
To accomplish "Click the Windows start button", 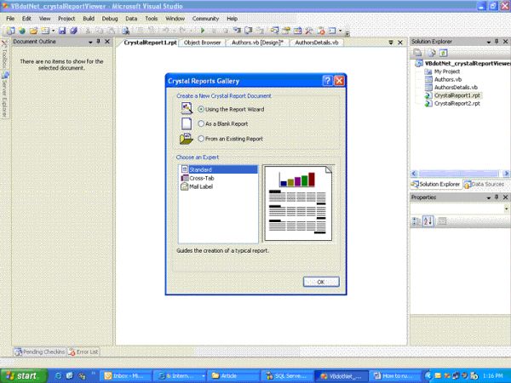I will tap(23, 376).
